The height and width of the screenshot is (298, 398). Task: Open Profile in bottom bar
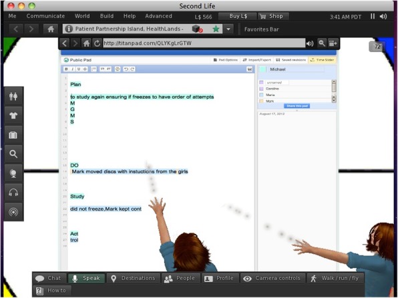220,278
